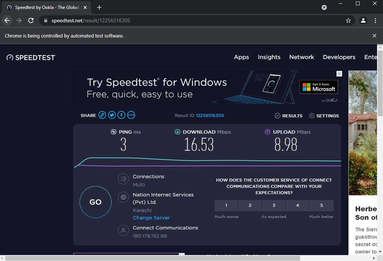Share result on Facebook
The image size is (383, 261).
coord(121,115)
